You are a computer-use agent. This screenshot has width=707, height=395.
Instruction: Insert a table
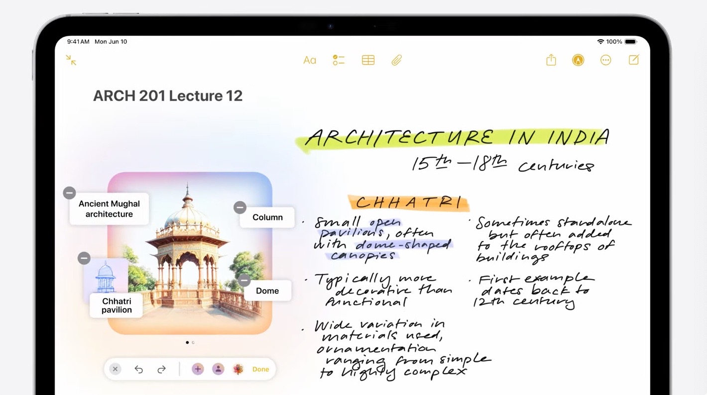(368, 60)
